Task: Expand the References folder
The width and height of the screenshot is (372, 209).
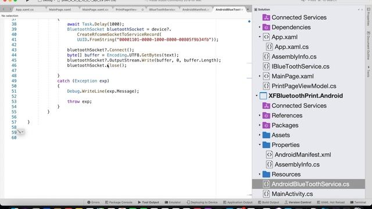Action: point(260,116)
